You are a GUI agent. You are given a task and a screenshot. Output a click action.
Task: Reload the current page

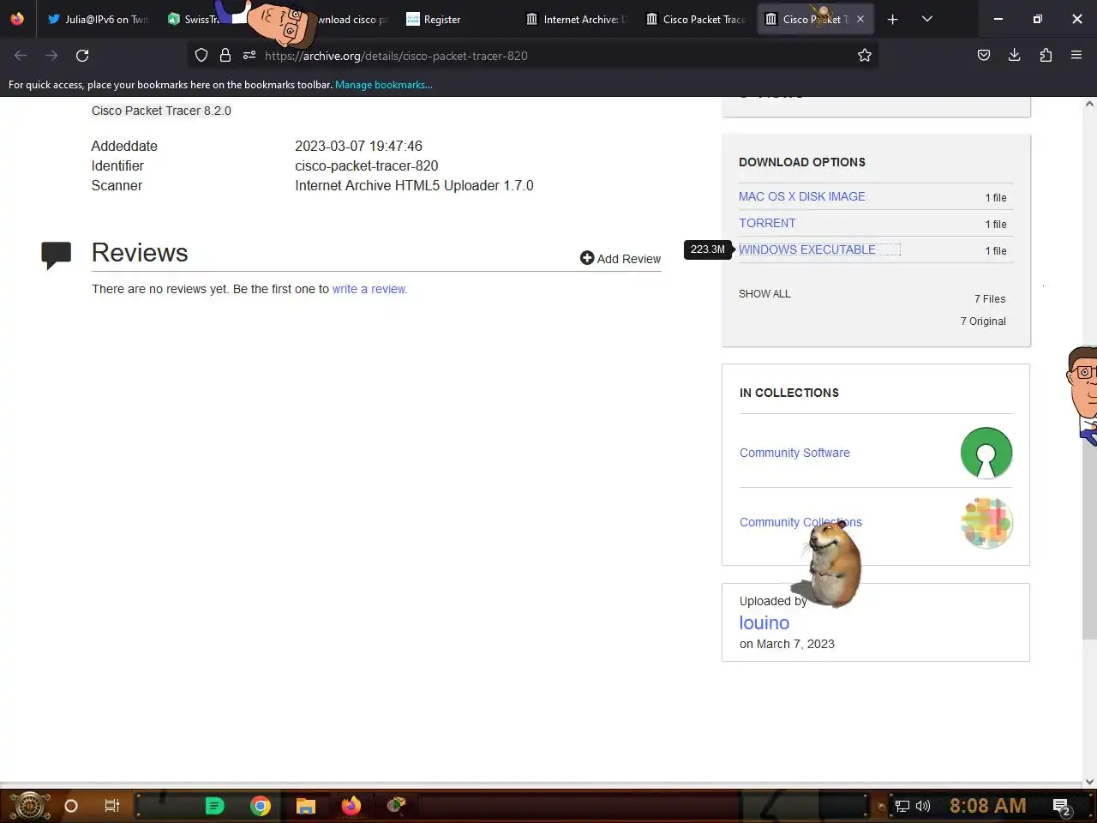(82, 56)
